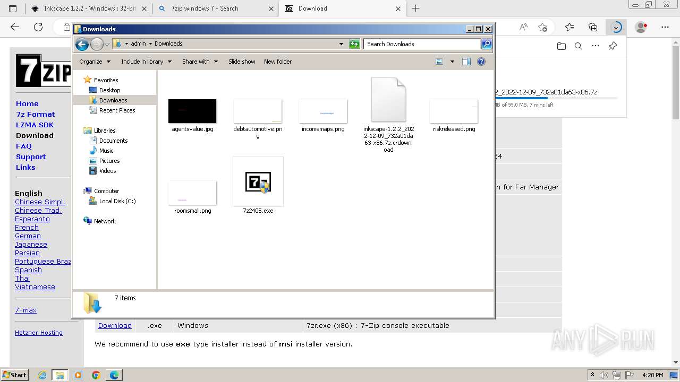Click Inkscape download progress bar

pyautogui.click(x=556, y=98)
